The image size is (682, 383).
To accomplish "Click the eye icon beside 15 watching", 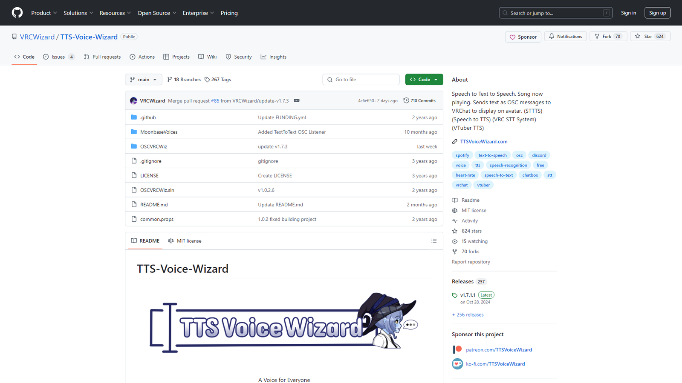I will pos(455,241).
